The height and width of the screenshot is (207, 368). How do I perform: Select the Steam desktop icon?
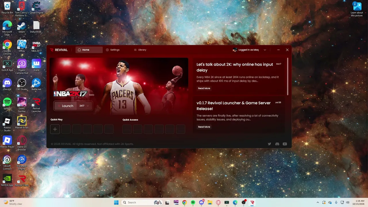22,27
